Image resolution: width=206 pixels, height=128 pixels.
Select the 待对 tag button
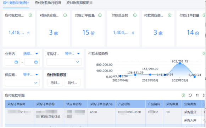point(55,83)
